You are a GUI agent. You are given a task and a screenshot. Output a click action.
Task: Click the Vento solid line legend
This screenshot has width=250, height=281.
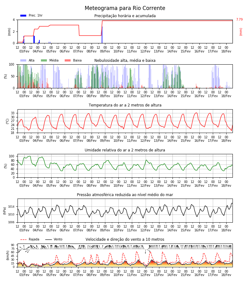(48, 239)
